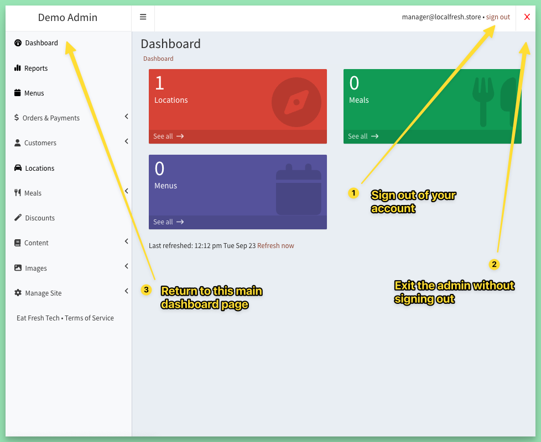Select Menus in the sidebar
The image size is (541, 442).
pos(34,93)
